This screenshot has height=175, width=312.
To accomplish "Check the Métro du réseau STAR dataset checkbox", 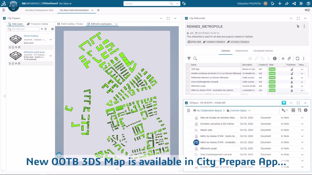I will pyautogui.click(x=188, y=90).
